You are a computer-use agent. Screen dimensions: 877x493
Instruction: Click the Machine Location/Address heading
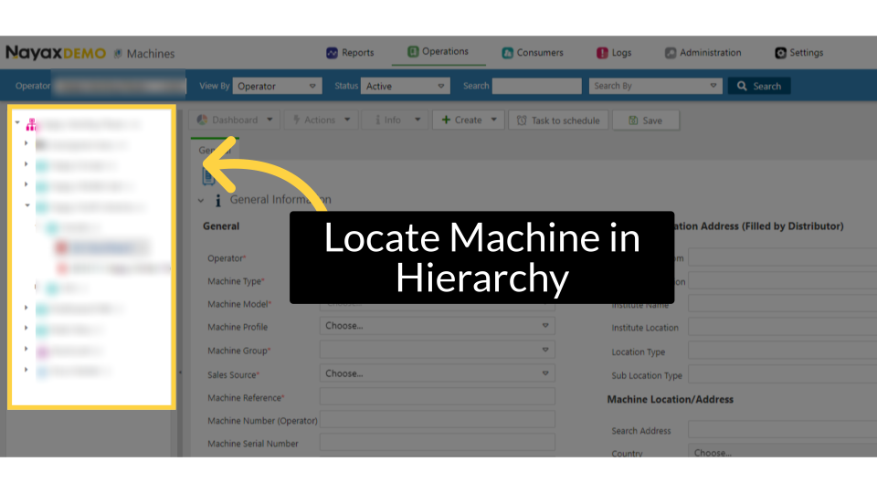[670, 399]
